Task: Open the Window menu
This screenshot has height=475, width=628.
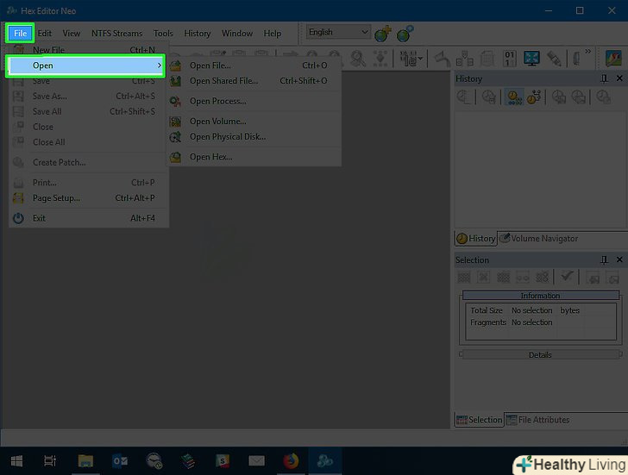Action: click(x=236, y=34)
